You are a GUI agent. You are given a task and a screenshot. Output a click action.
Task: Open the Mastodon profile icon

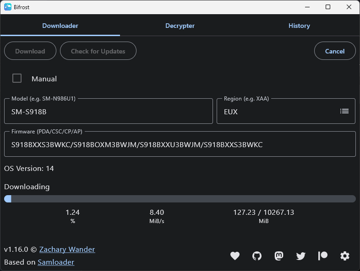278,256
